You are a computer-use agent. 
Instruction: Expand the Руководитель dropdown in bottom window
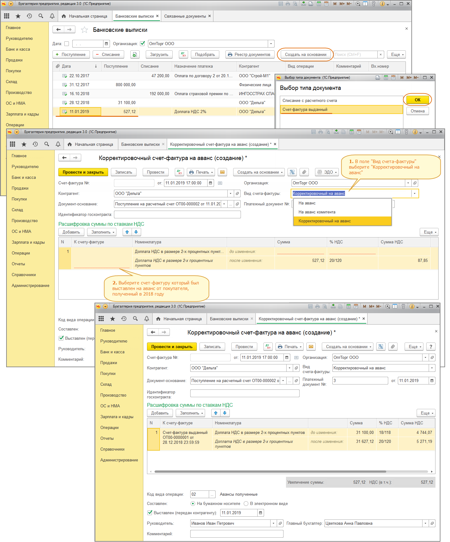click(273, 523)
